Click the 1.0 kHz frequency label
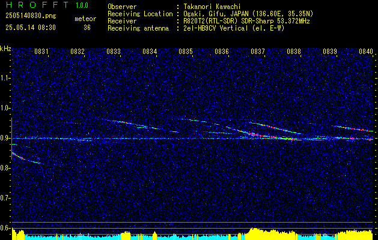 (5, 108)
